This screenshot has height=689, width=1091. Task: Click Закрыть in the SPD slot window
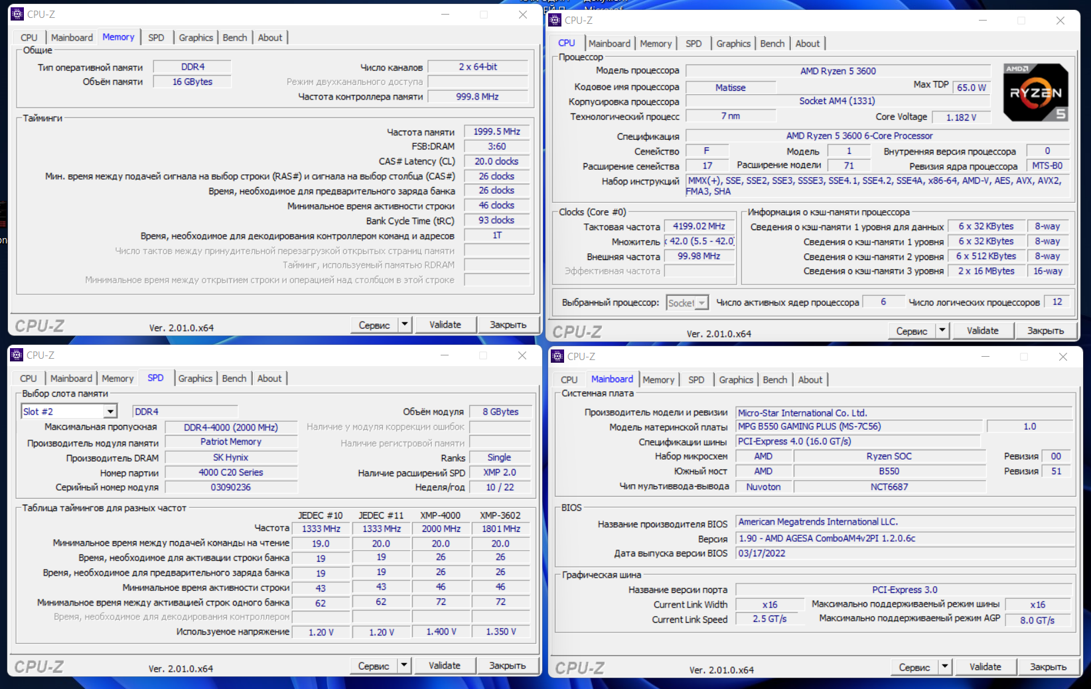point(508,666)
